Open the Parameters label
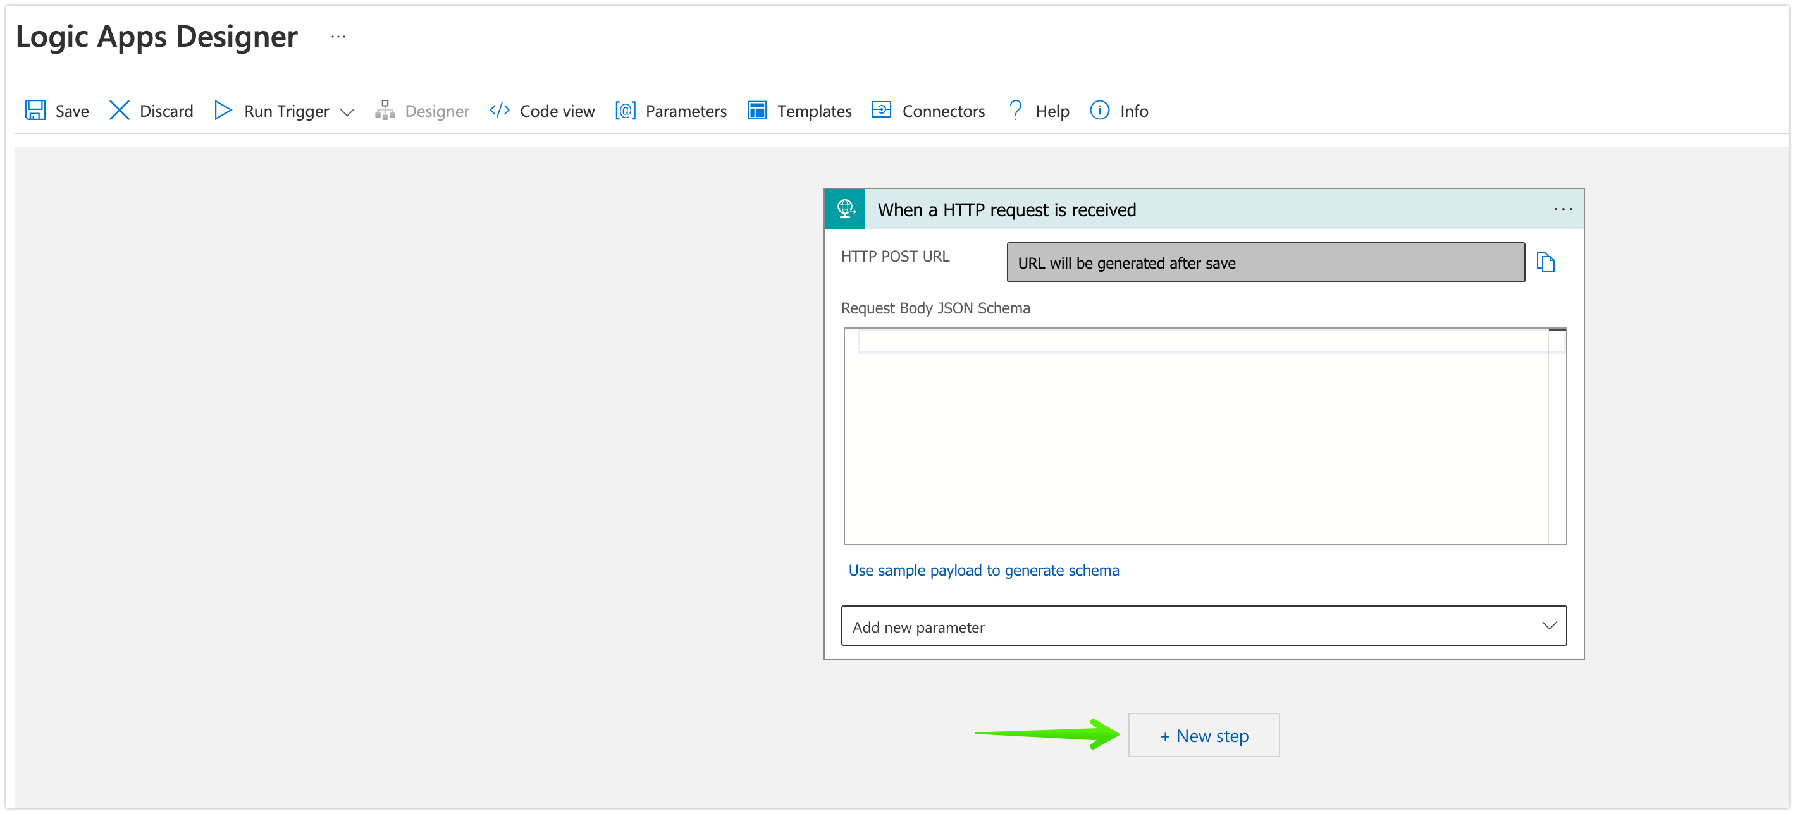The width and height of the screenshot is (1795, 814). click(686, 111)
